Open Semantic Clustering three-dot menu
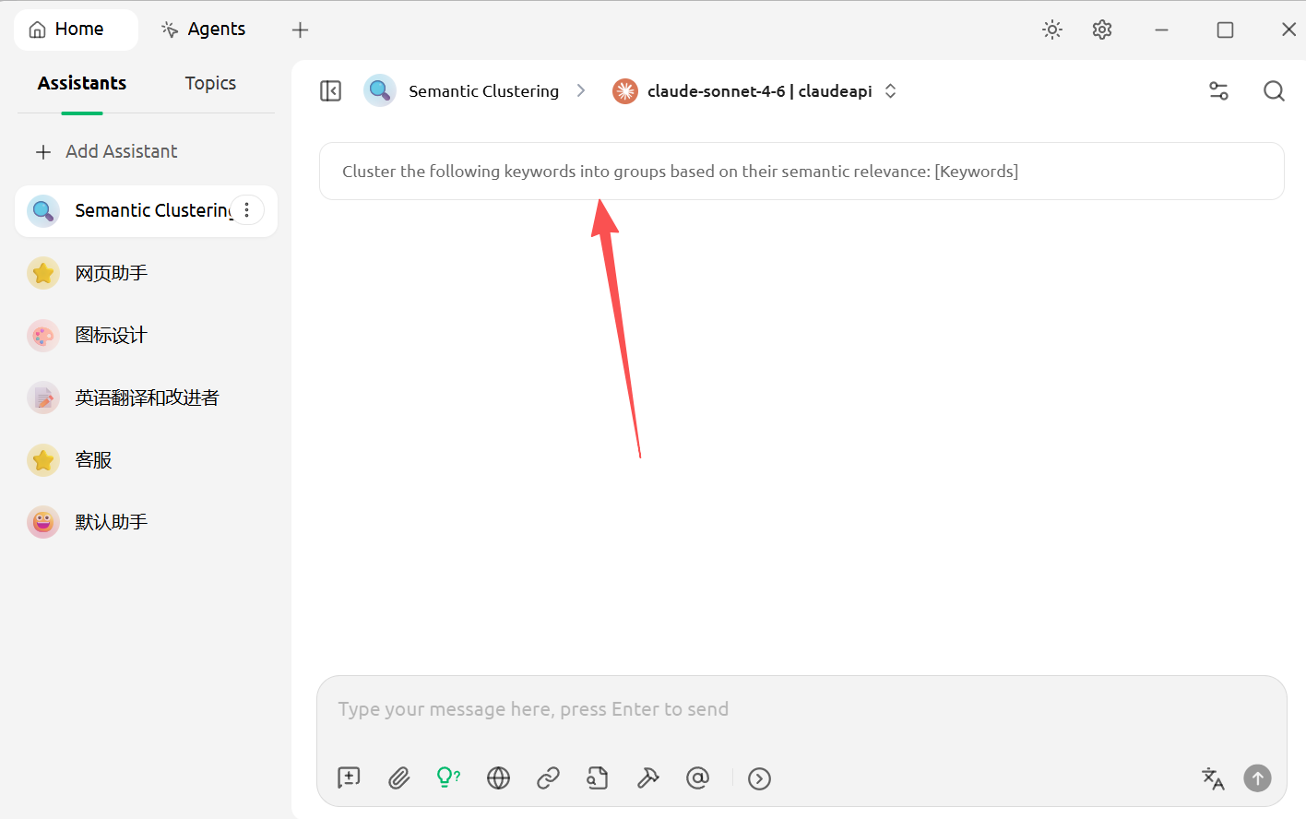This screenshot has height=819, width=1306. 246,210
